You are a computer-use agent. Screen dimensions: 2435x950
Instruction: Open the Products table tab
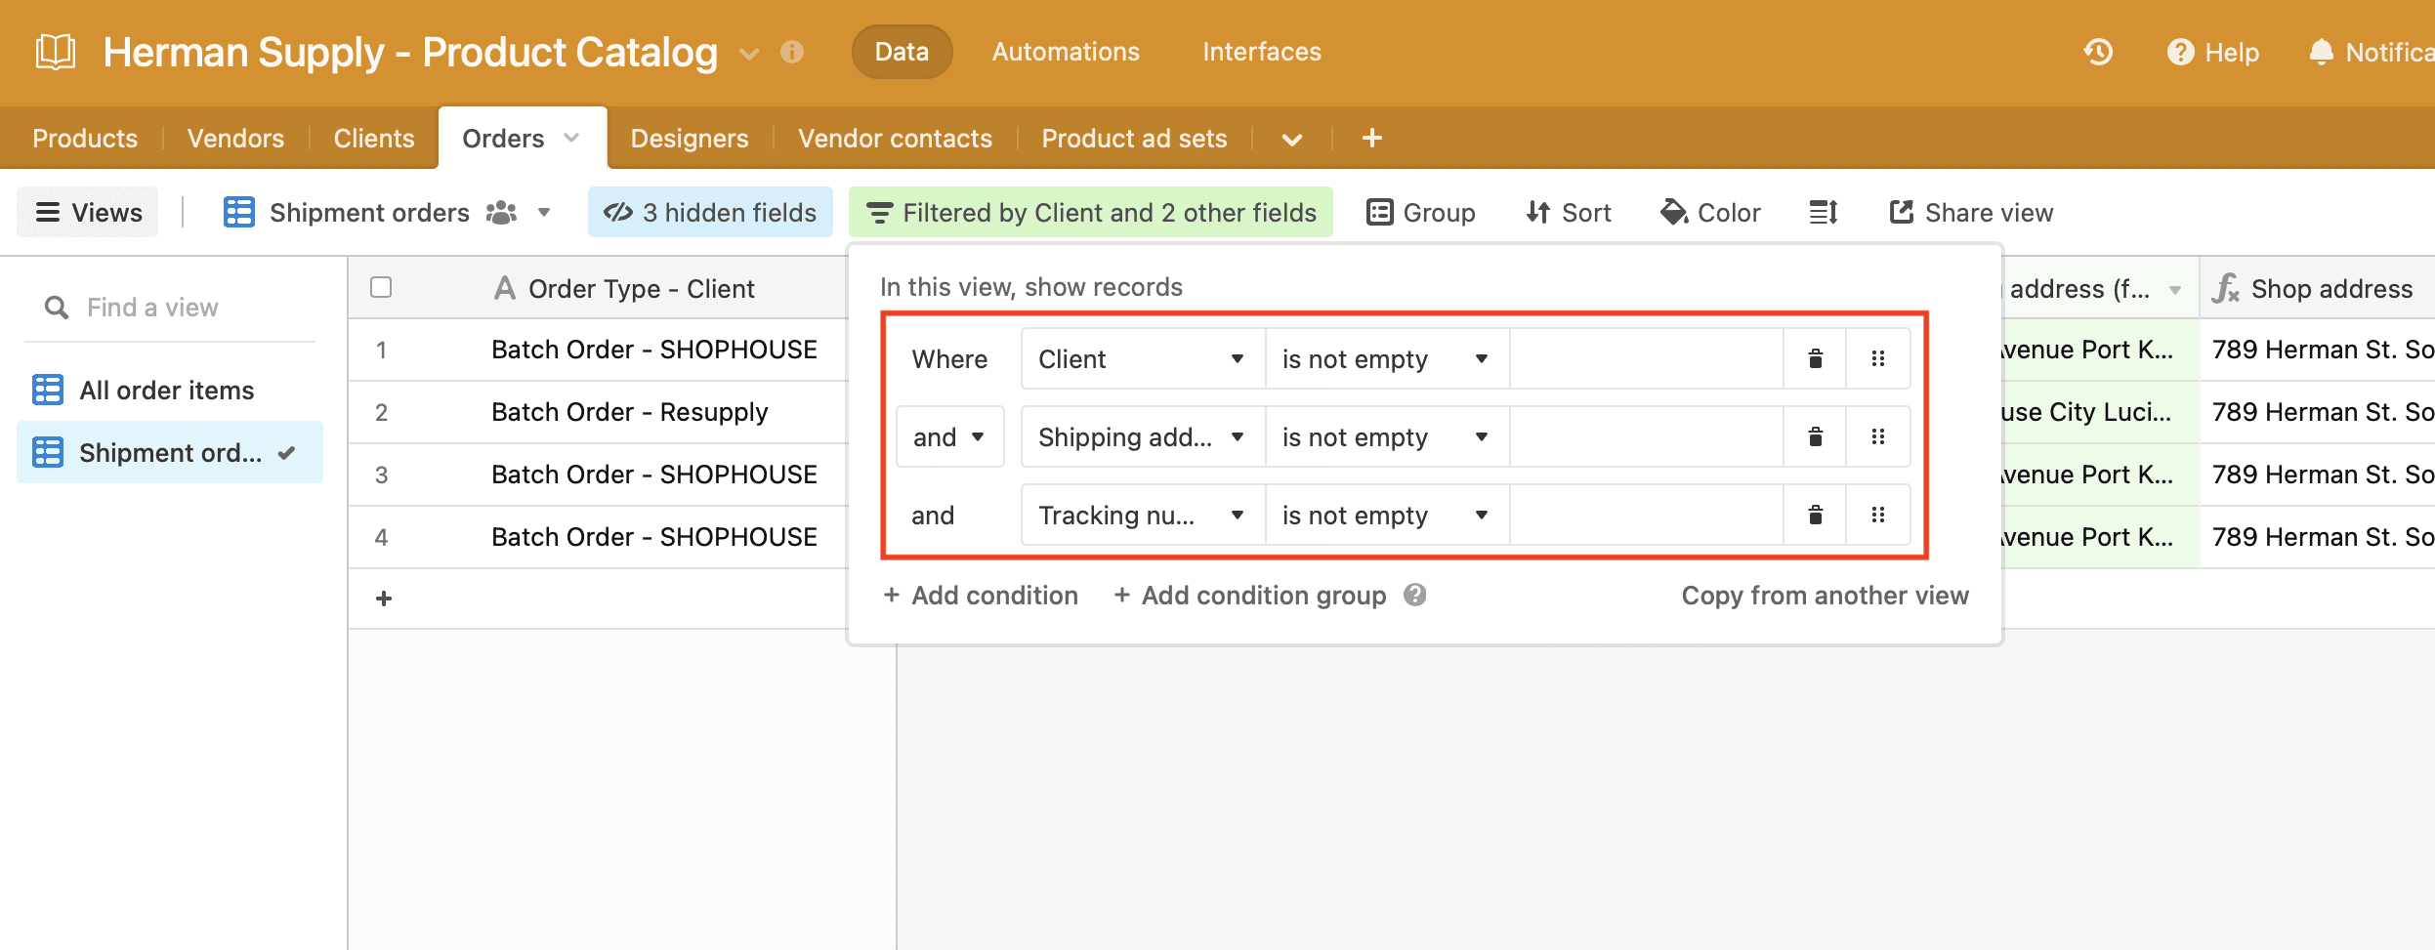pos(84,138)
